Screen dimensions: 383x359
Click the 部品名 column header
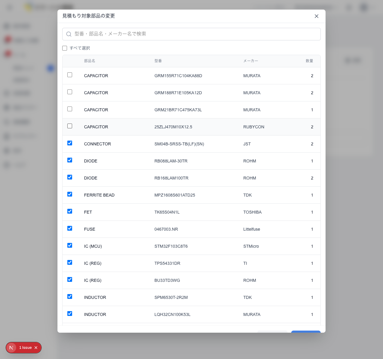pyautogui.click(x=89, y=61)
